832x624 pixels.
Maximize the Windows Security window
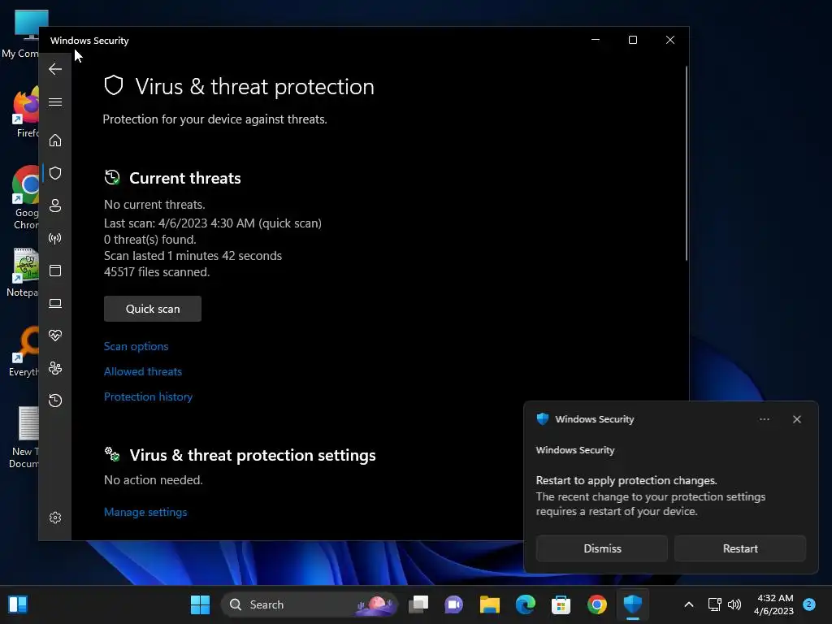click(x=632, y=40)
